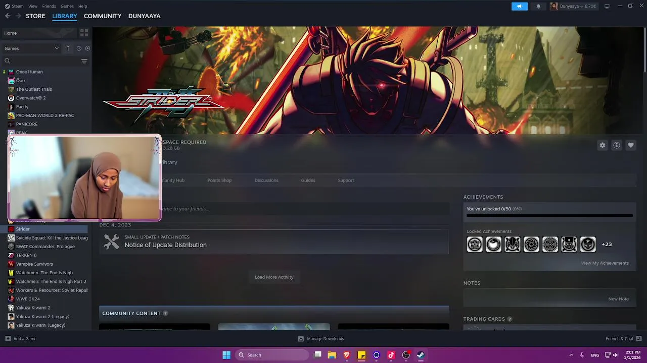647x363 pixels.
Task: Open Strider game settings gear
Action: coord(603,145)
